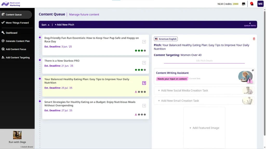Go to Move Things Forward in sidebar

tap(17, 23)
